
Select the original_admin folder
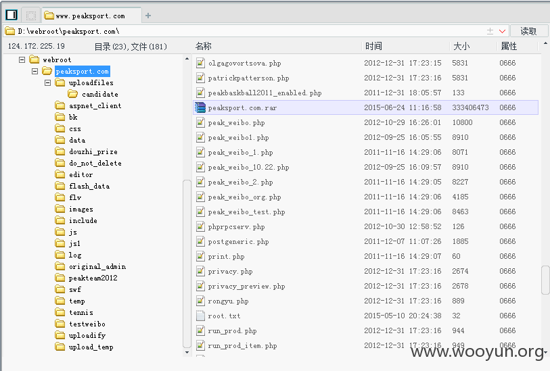click(97, 267)
